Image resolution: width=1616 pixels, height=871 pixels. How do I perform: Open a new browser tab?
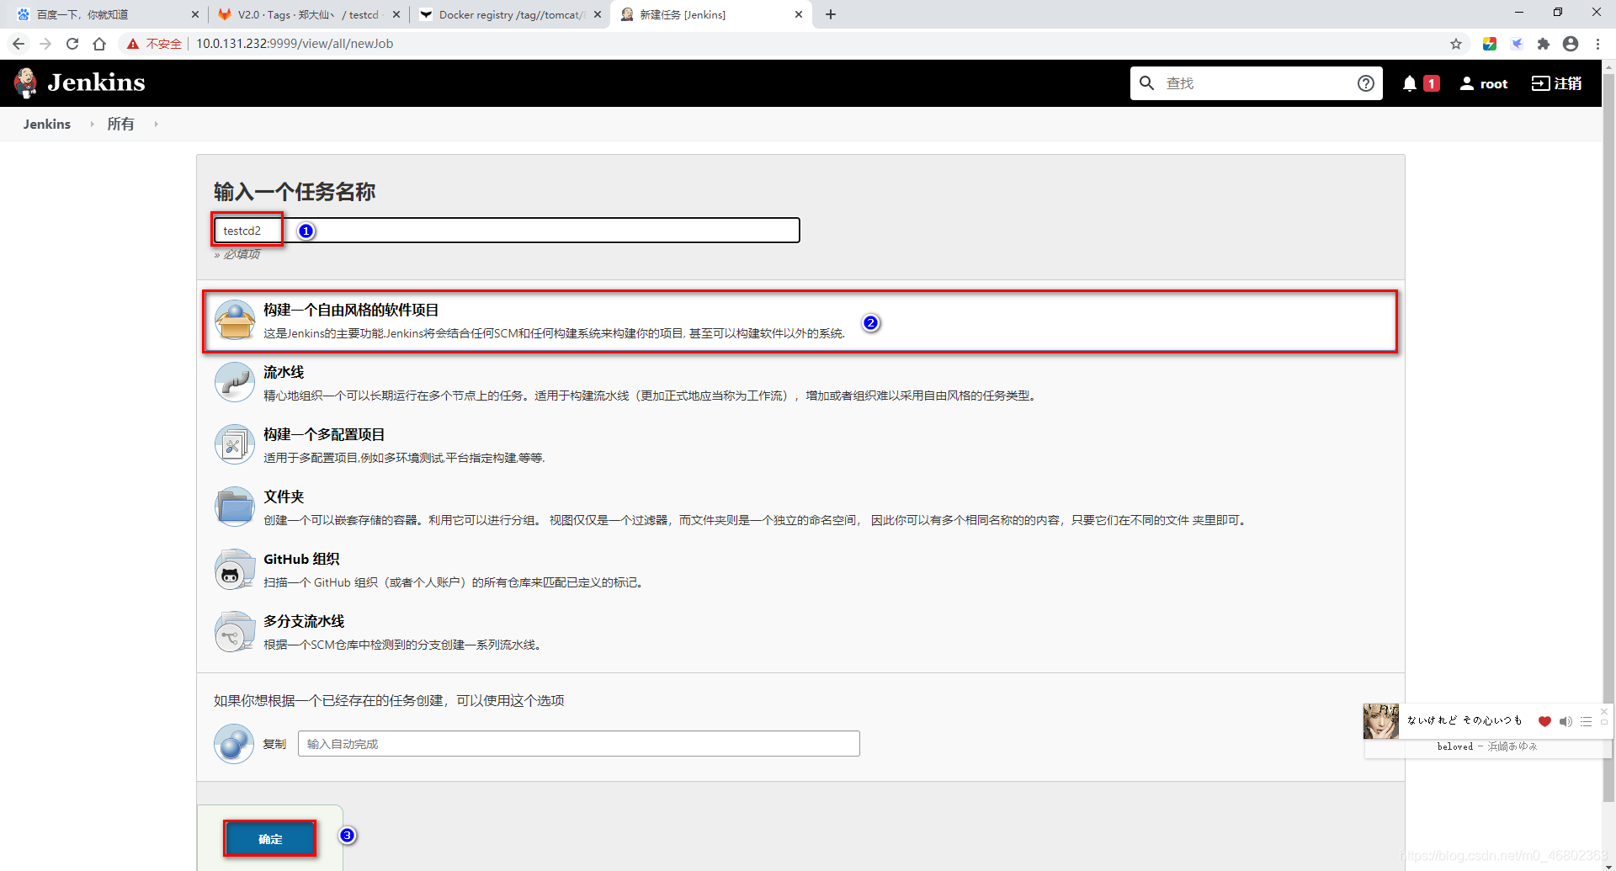(831, 14)
